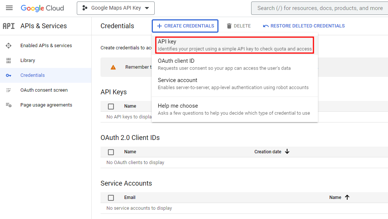This screenshot has height=219, width=388.
Task: Sort by Creation date arrow
Action: click(287, 152)
